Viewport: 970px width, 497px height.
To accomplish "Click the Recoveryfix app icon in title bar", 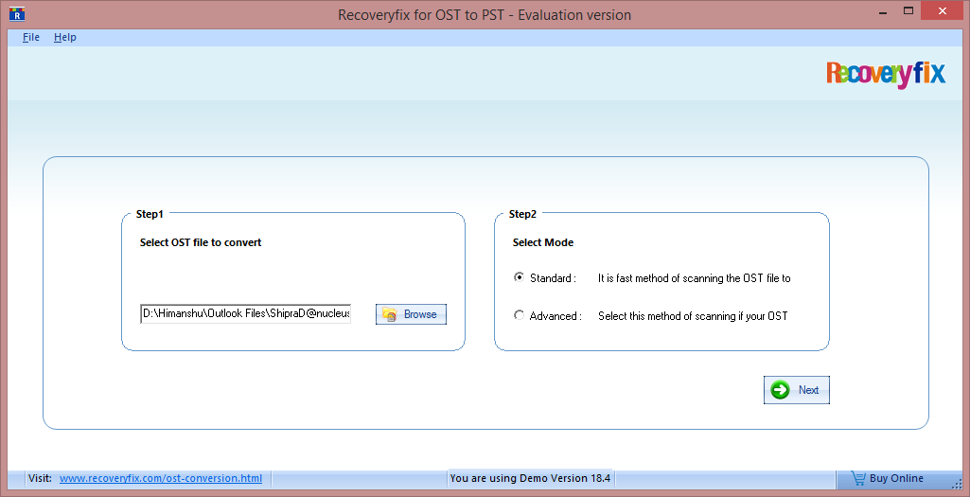I will [x=17, y=13].
